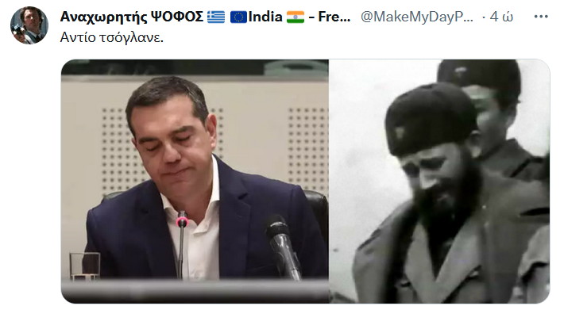The image size is (564, 325).
Task: Open the left photo of man in suit
Action: (195, 182)
